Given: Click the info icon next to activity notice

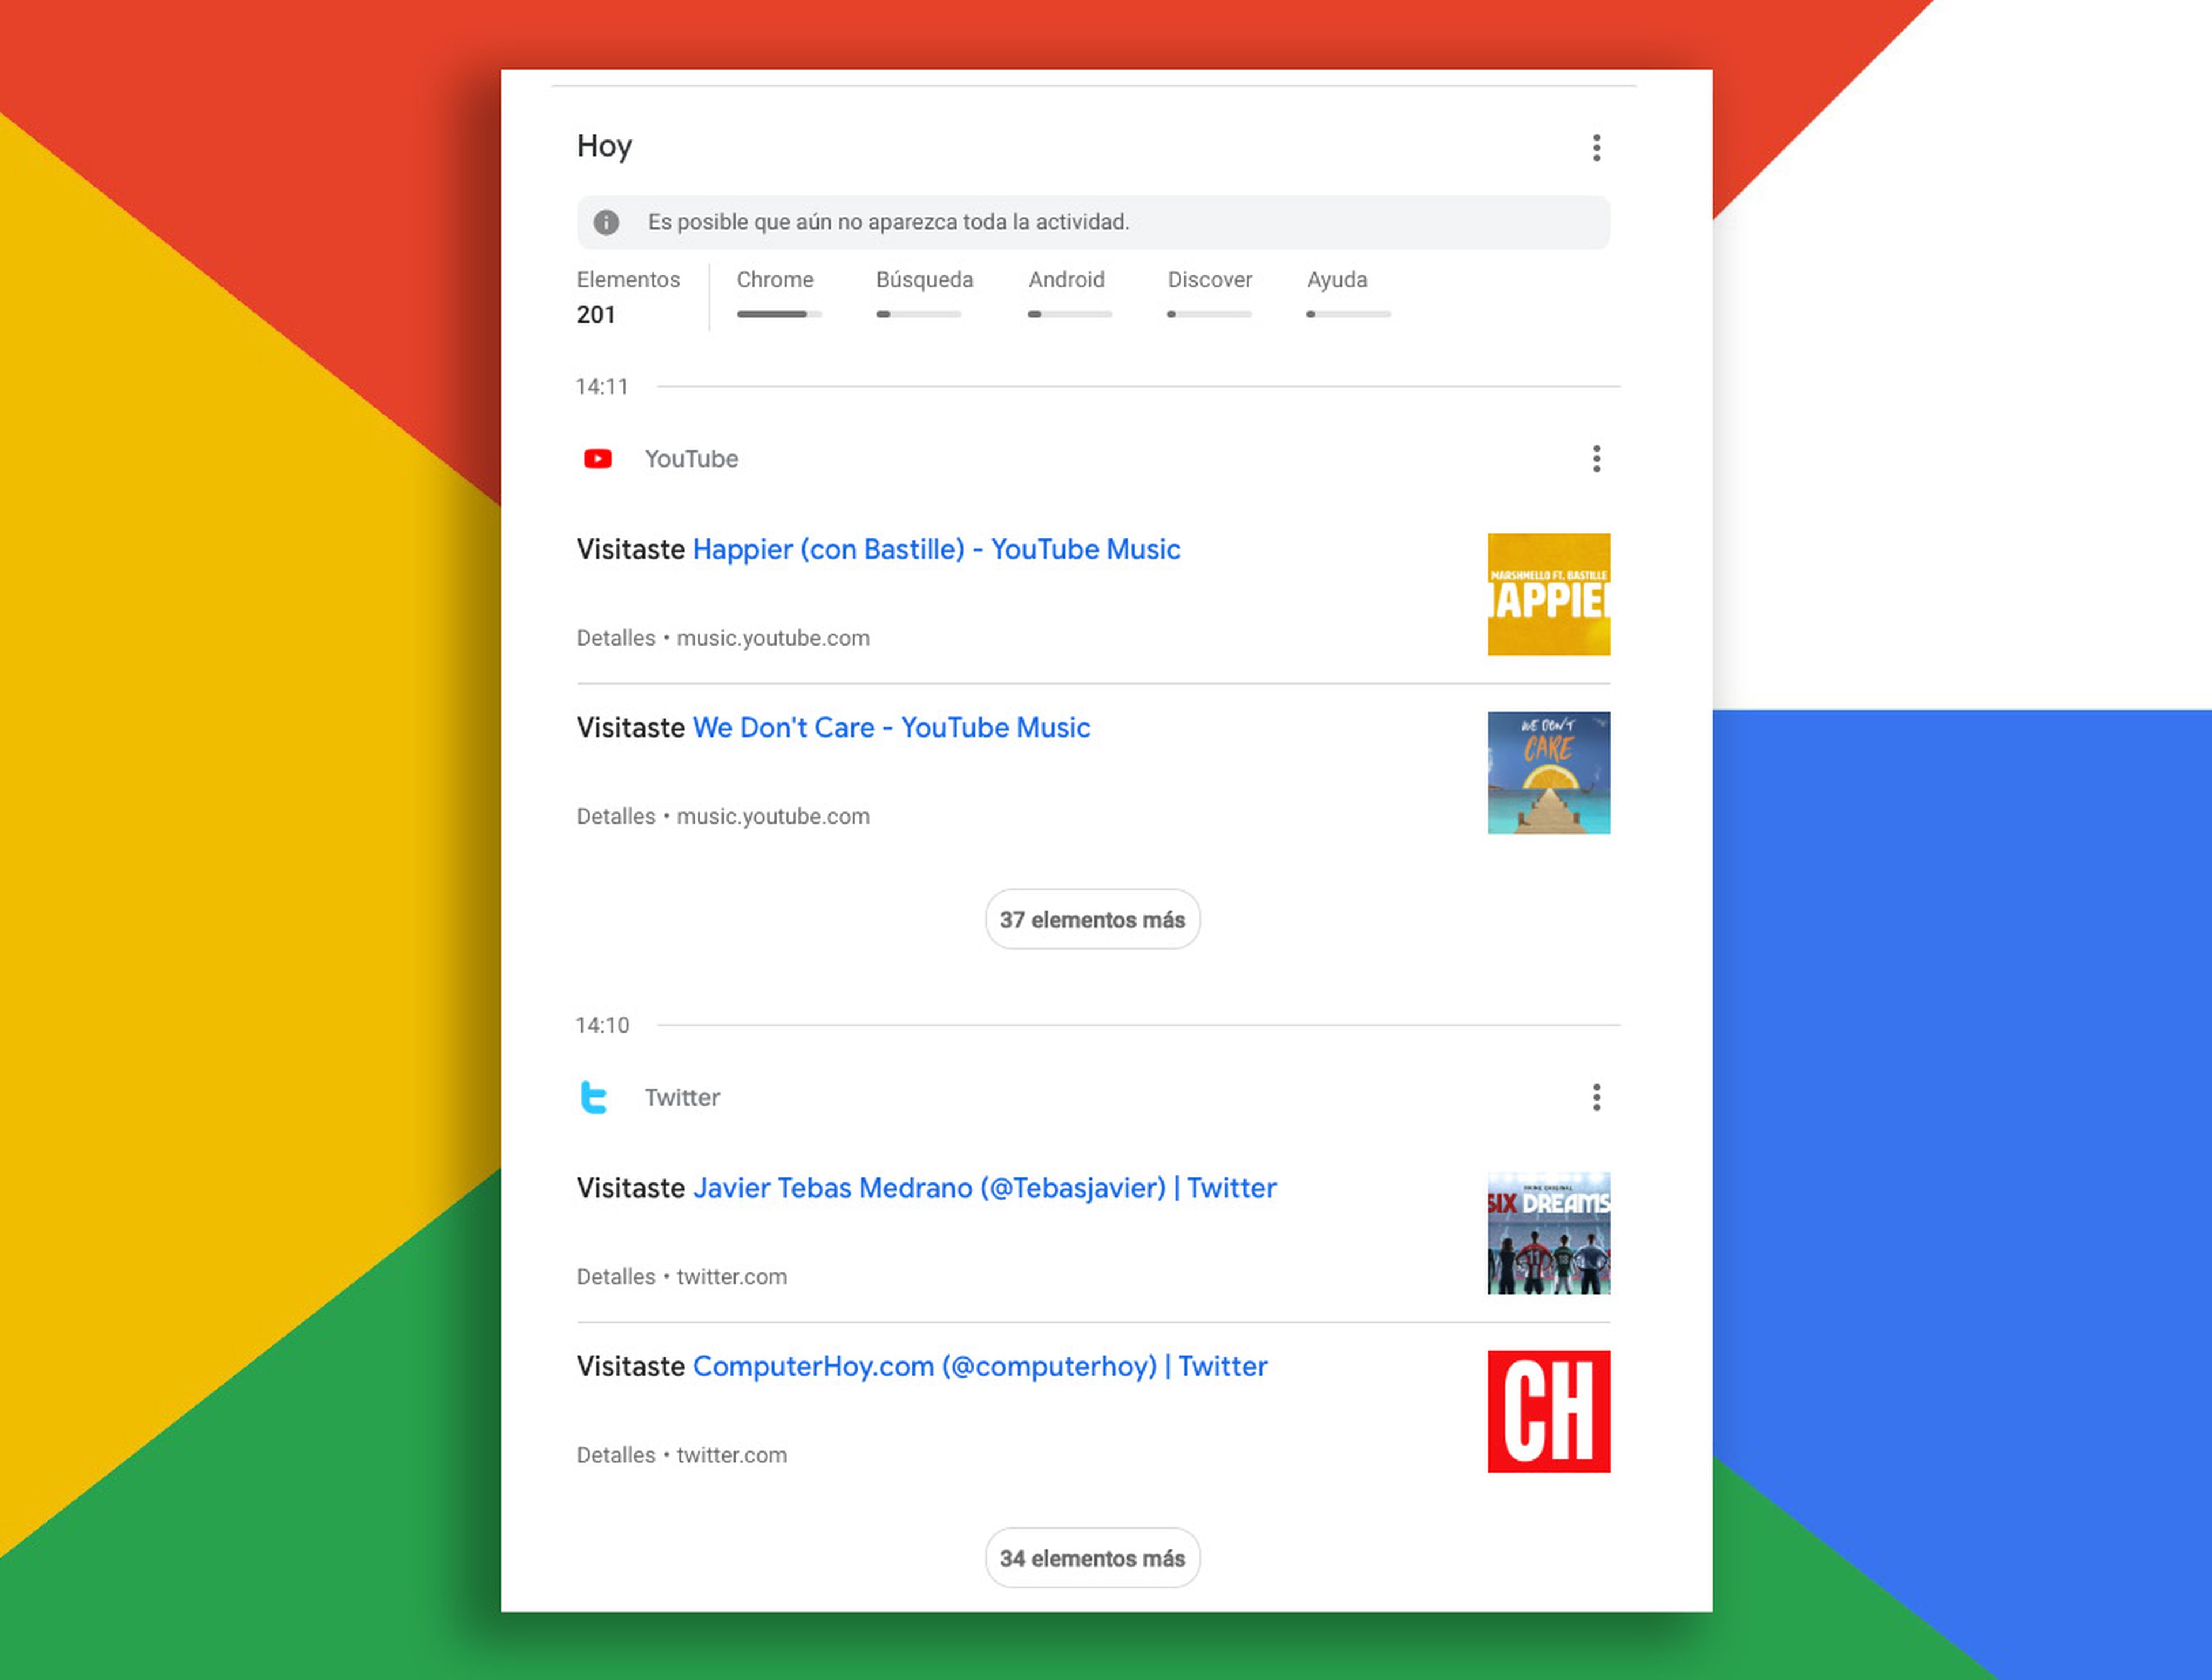Looking at the screenshot, I should pos(607,222).
